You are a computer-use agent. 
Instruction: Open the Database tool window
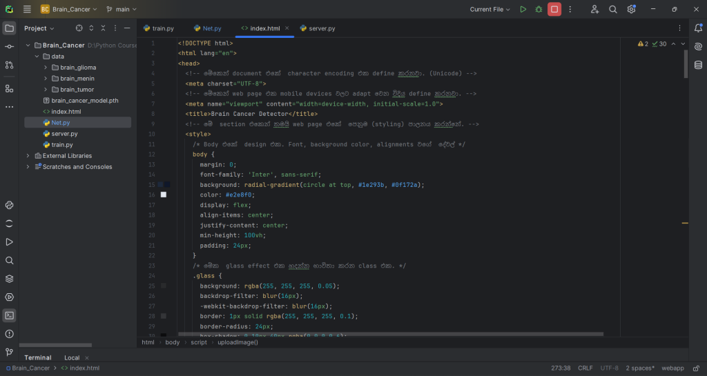[698, 65]
